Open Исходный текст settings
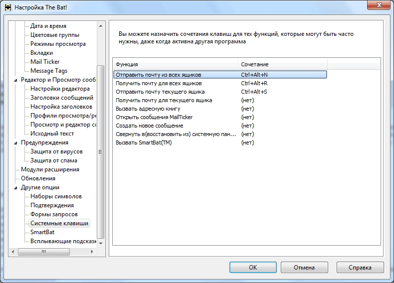Screen dimensions: 394x283 [52, 134]
